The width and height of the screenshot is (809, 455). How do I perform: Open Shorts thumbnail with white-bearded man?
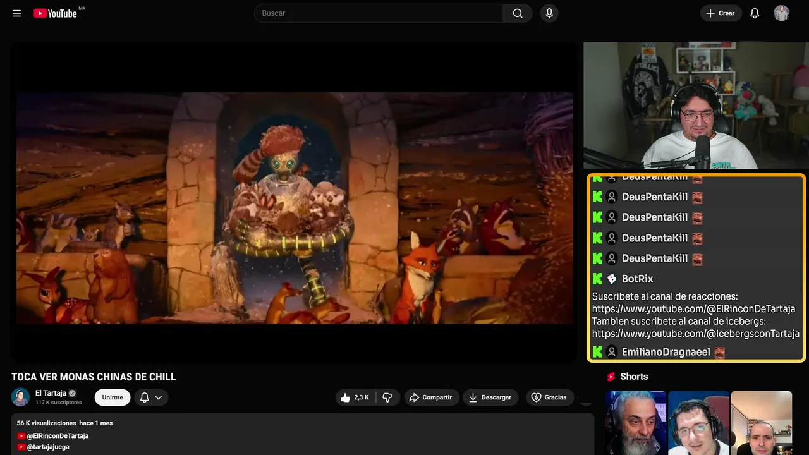coord(636,423)
